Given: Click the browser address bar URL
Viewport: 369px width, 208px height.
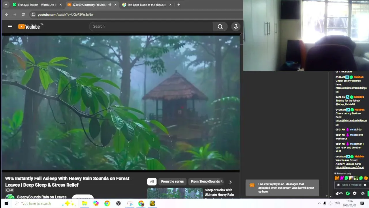Looking at the screenshot, I should pyautogui.click(x=65, y=14).
